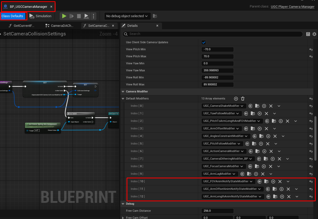This screenshot has height=219, width=318.
Task: Open UGC_PitchToArmLengthAndFOVModifier dropdown
Action: point(232,121)
